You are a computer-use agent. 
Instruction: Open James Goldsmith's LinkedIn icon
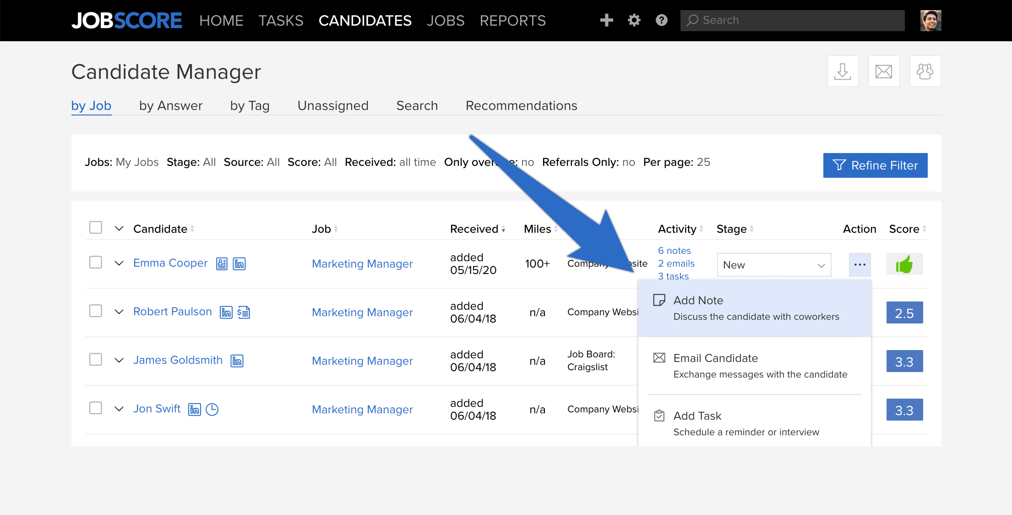pyautogui.click(x=237, y=361)
